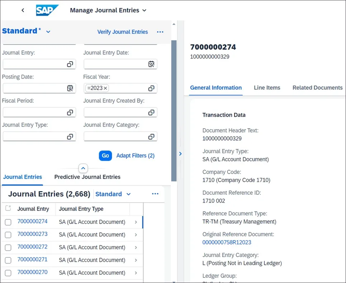The image size is (346, 283).
Task: Click the Transaction Data section heading
Action: [x=224, y=115]
